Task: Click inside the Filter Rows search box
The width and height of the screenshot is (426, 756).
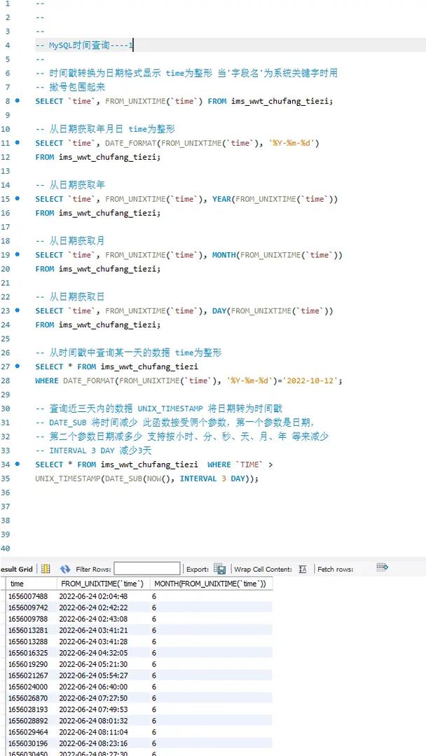Action: click(147, 569)
